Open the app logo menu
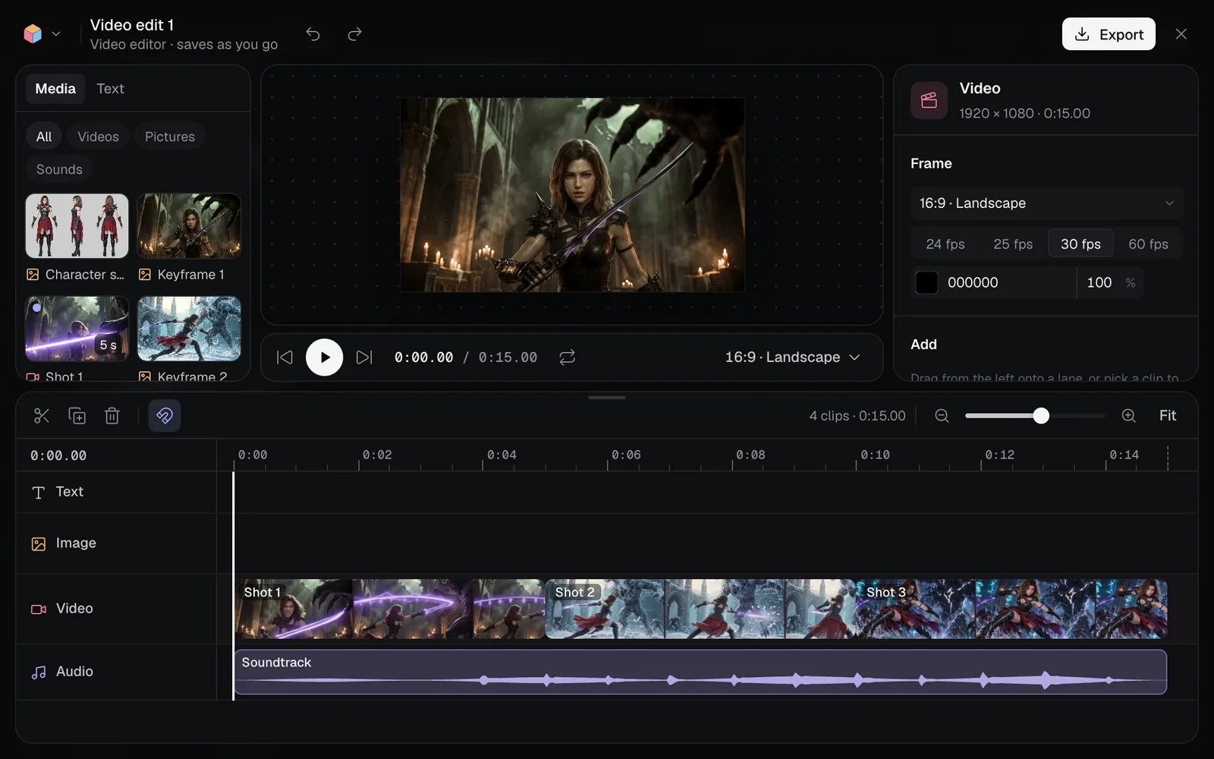1214x759 pixels. click(41, 34)
